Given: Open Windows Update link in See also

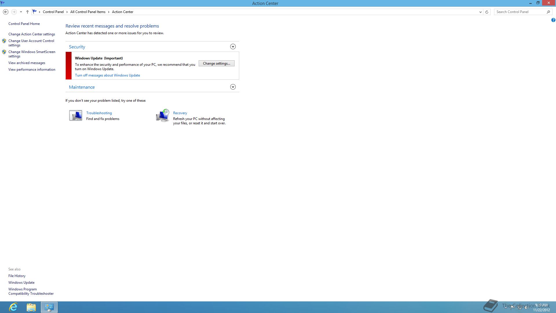Looking at the screenshot, I should pos(21,283).
